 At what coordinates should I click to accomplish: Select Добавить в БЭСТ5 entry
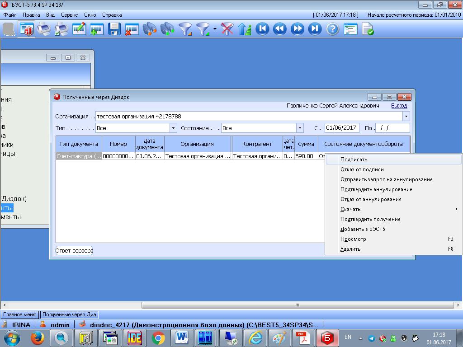pos(393,229)
